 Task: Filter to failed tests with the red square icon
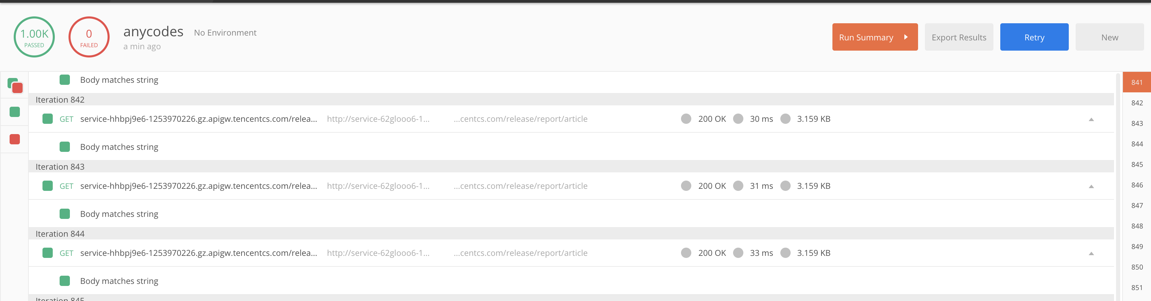click(15, 140)
